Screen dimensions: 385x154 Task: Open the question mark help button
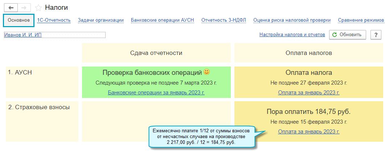tap(376, 35)
